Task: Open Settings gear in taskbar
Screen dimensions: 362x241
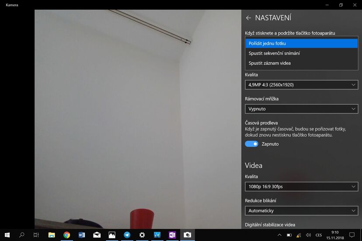Action: coord(142,235)
